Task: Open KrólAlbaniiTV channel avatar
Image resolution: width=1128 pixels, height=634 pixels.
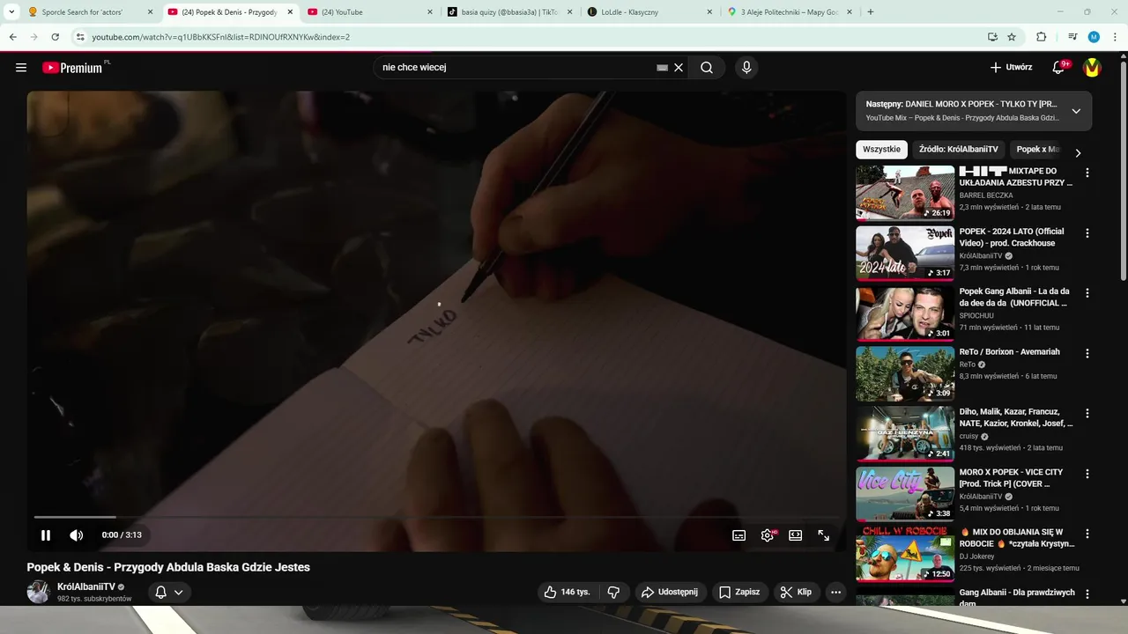Action: [38, 592]
